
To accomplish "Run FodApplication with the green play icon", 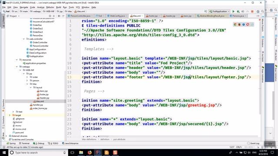I will [x=233, y=11].
